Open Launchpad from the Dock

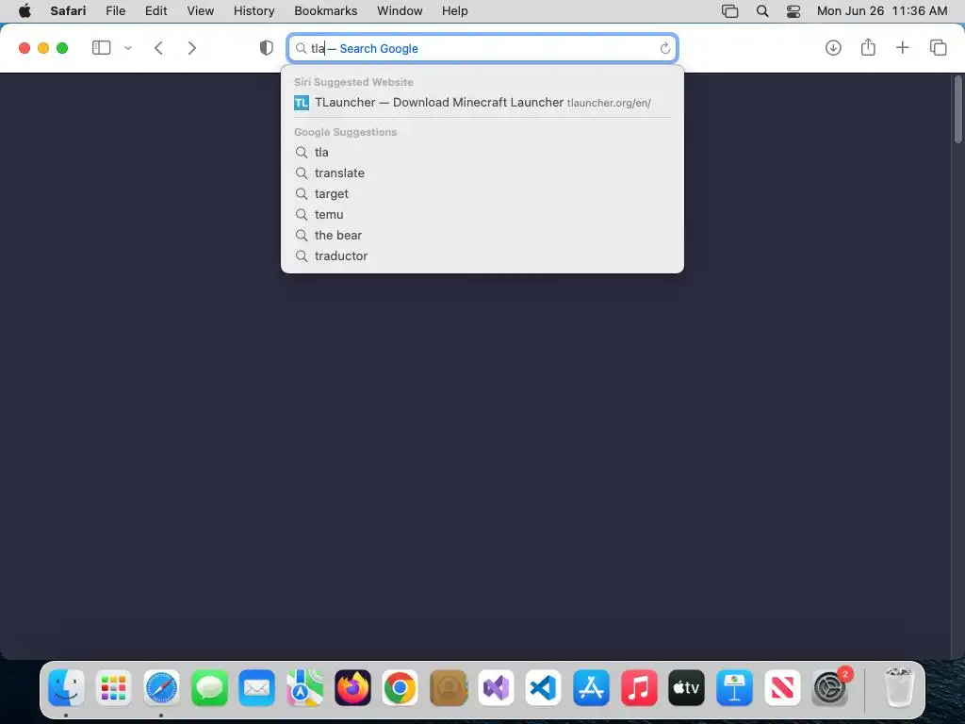coord(113,687)
